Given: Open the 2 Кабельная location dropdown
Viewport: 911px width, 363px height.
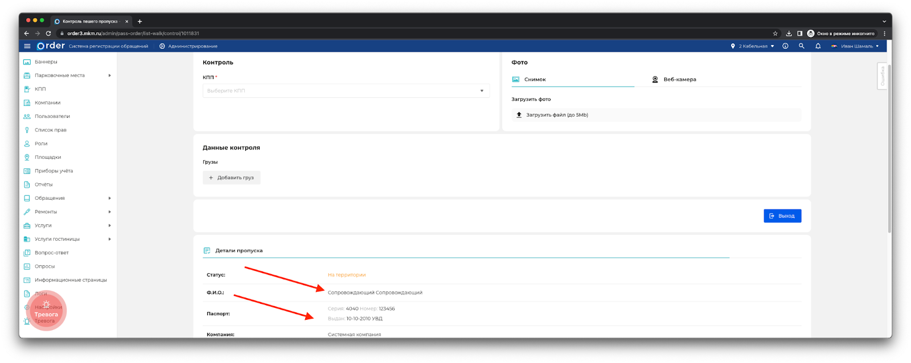Looking at the screenshot, I should [x=752, y=46].
